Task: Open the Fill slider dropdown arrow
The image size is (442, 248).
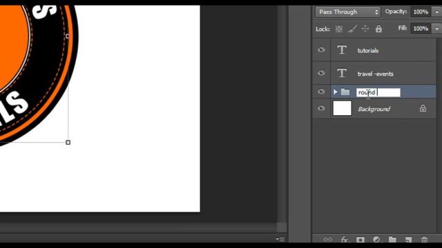Action: (436, 29)
